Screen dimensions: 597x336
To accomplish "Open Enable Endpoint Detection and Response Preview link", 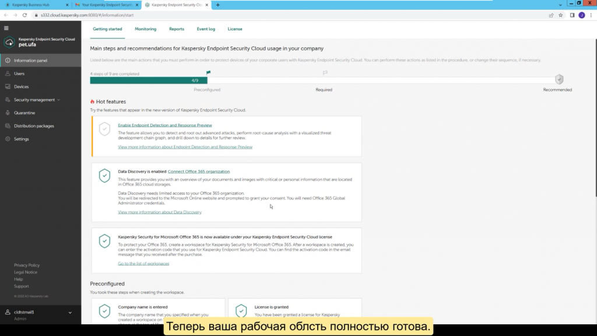I will [165, 125].
